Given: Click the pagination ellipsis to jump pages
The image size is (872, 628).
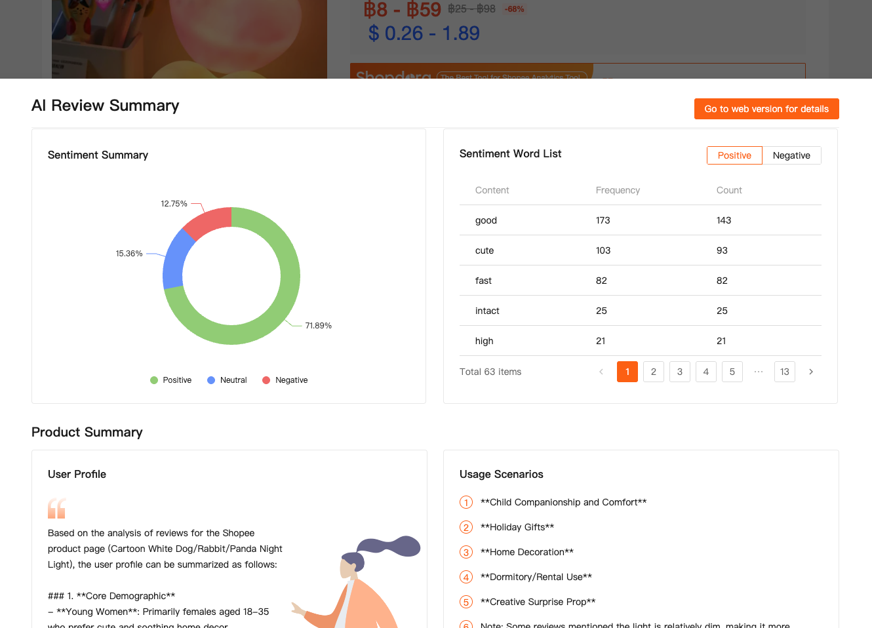Looking at the screenshot, I should pos(759,372).
